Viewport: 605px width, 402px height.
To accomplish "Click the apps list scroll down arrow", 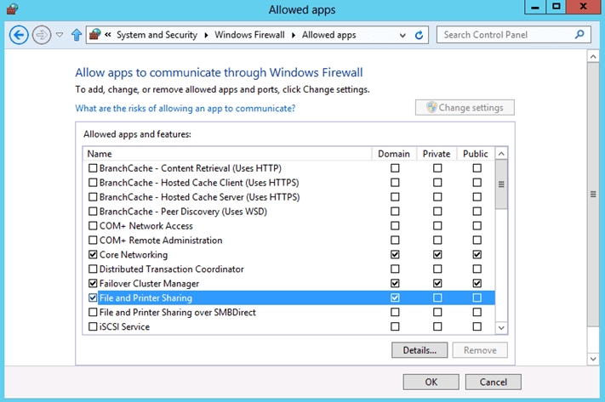I will click(x=501, y=327).
